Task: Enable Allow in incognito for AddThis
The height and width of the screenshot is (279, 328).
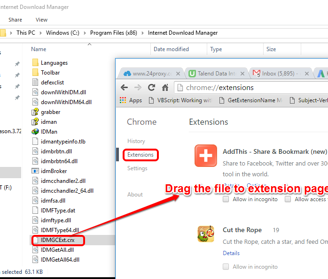Action: click(x=226, y=199)
